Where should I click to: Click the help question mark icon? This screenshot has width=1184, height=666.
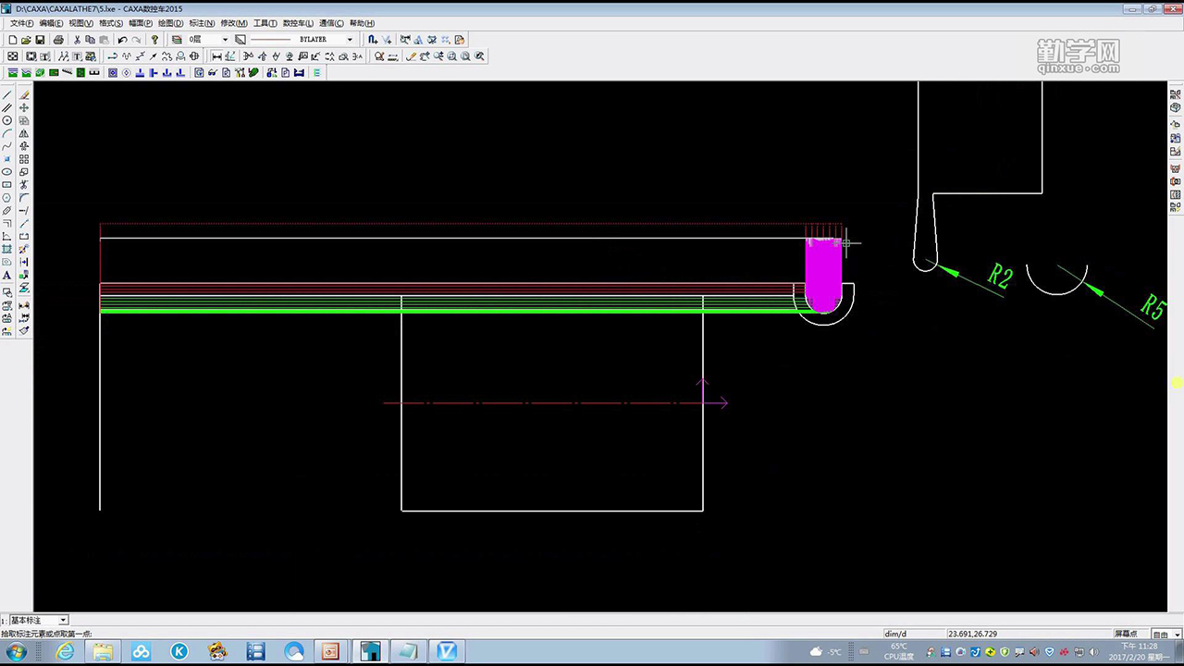point(154,40)
